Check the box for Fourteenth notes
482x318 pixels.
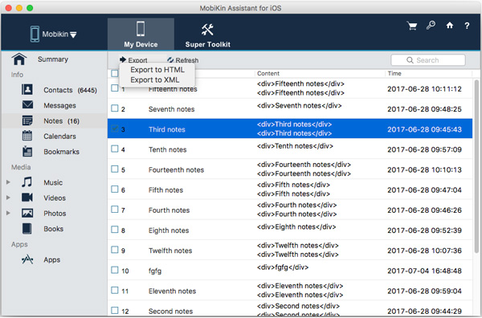(x=115, y=169)
